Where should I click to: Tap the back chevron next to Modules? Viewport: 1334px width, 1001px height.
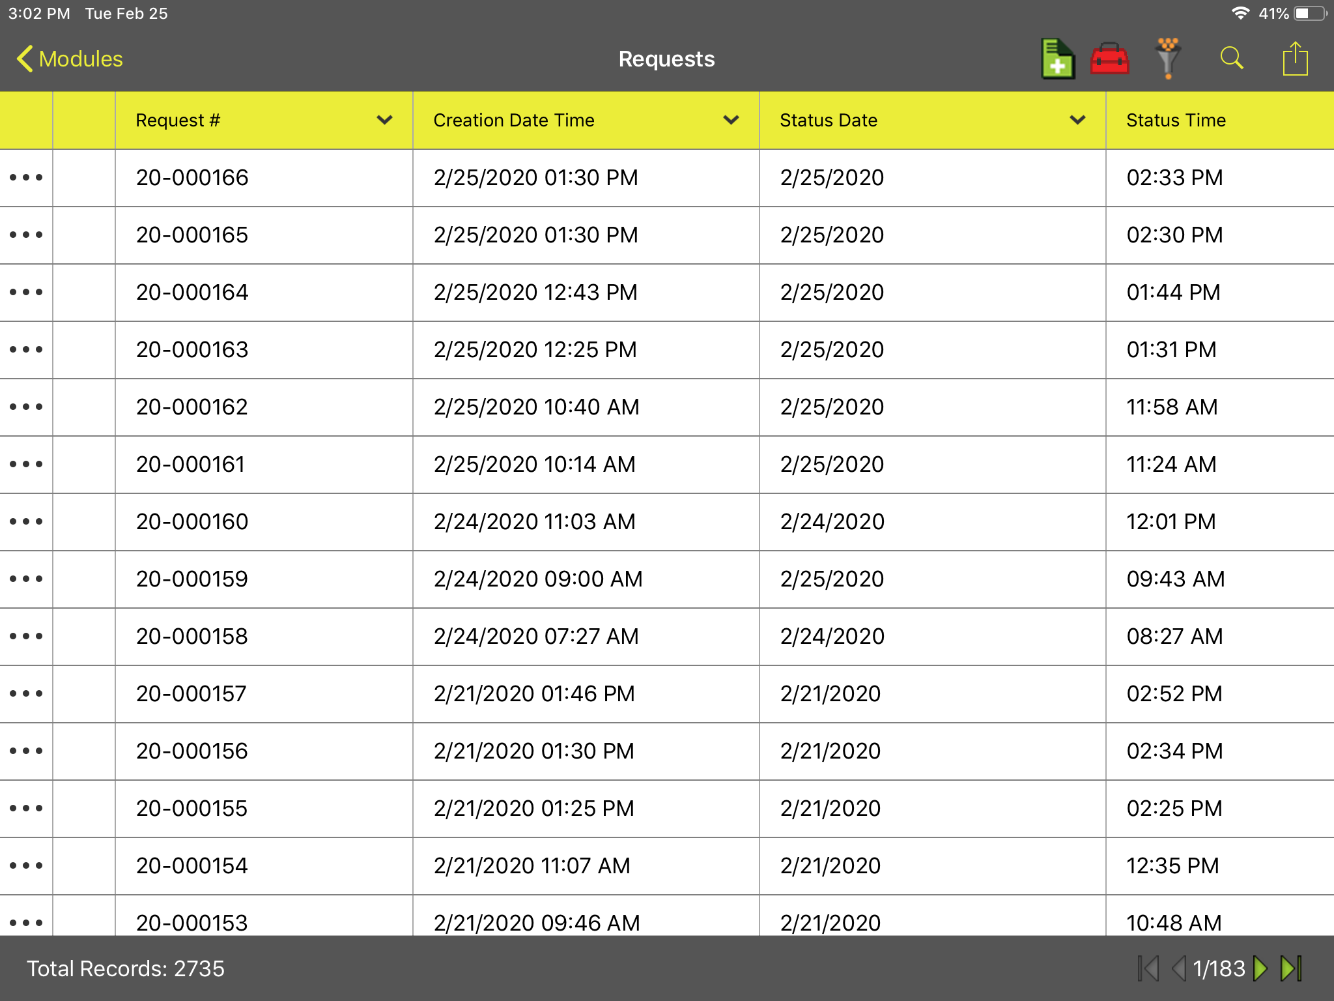tap(24, 58)
